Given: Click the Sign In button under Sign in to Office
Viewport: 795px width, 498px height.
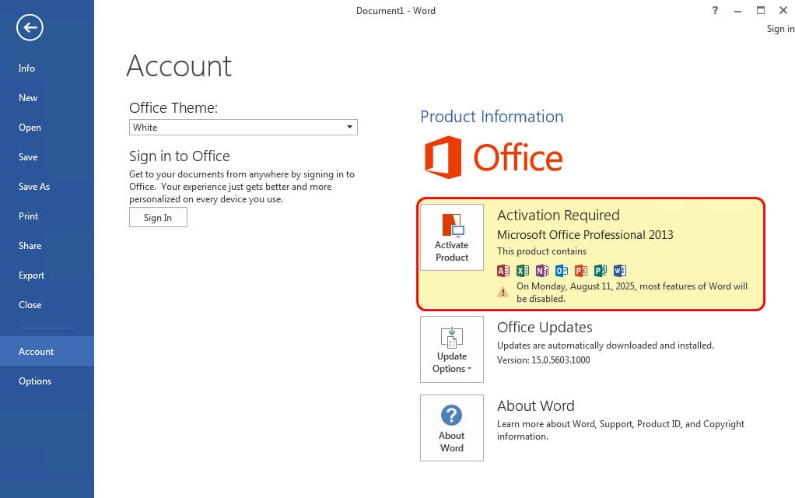Looking at the screenshot, I should (158, 218).
